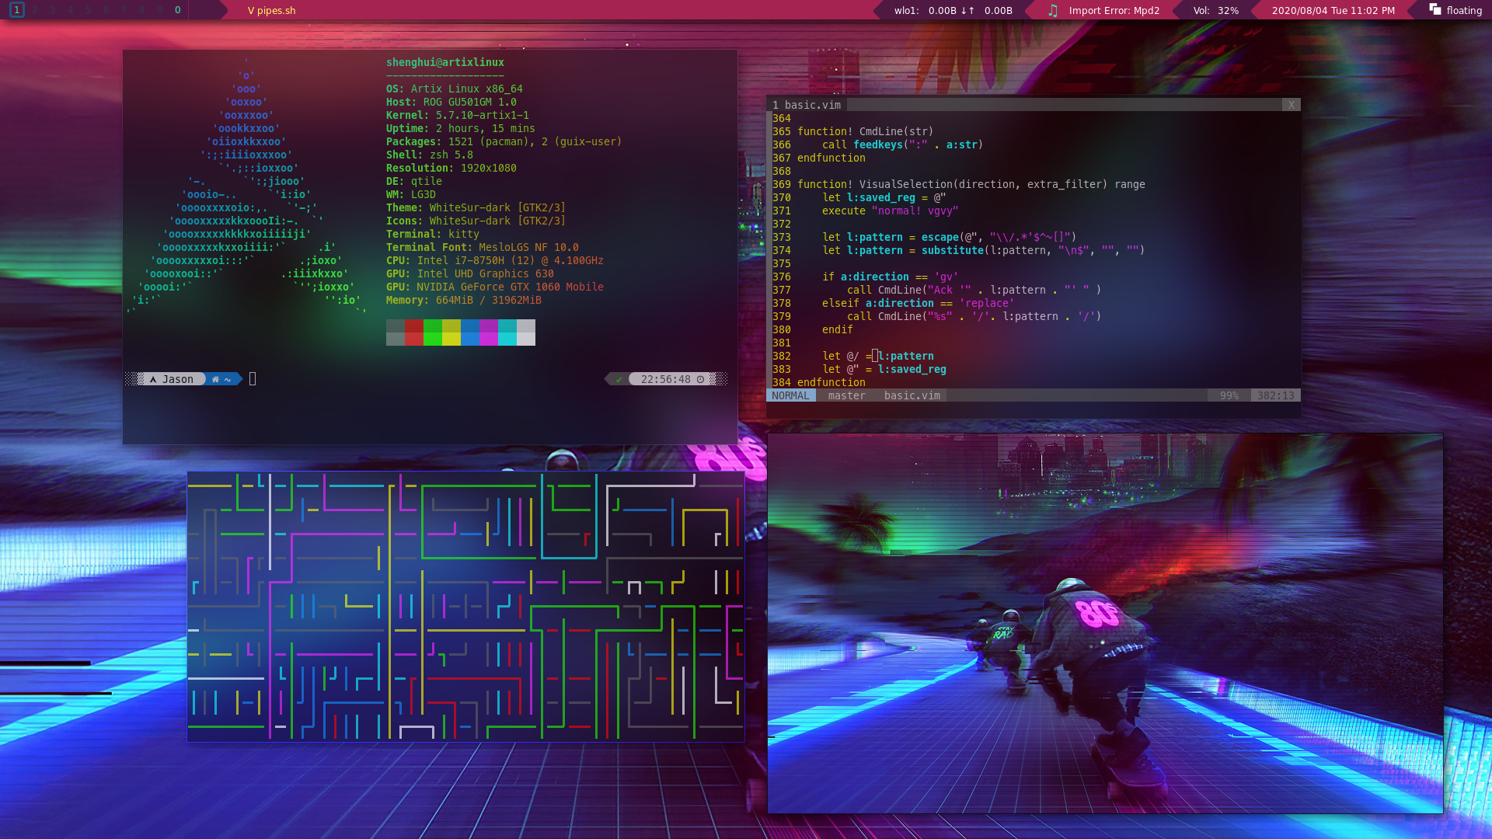Toggle Neovim NORMAL mode indicator

790,395
